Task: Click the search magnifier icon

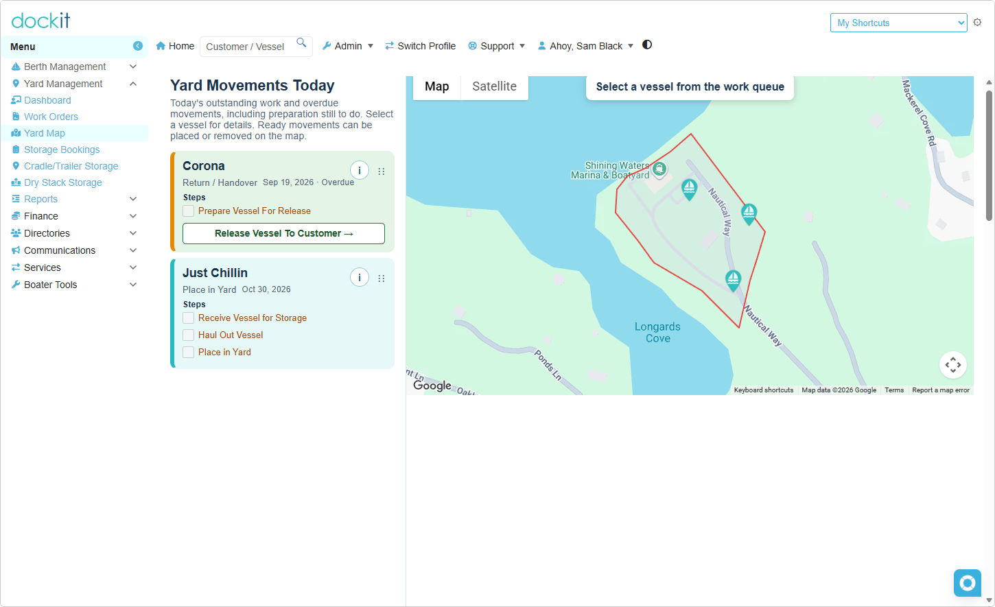Action: coord(301,43)
